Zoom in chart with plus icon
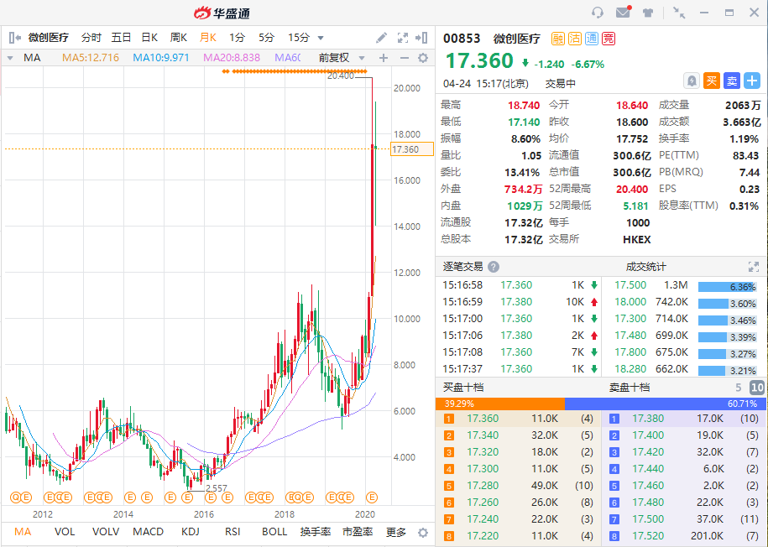This screenshot has height=547, width=768. click(384, 58)
